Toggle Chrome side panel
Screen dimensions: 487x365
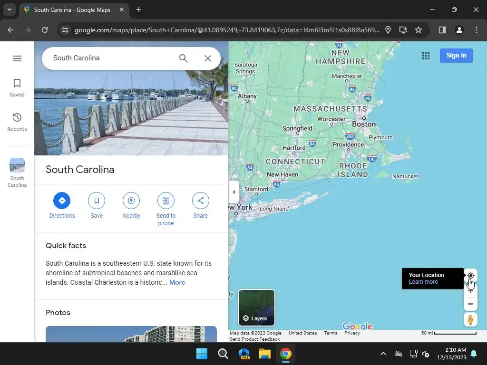pyautogui.click(x=442, y=30)
